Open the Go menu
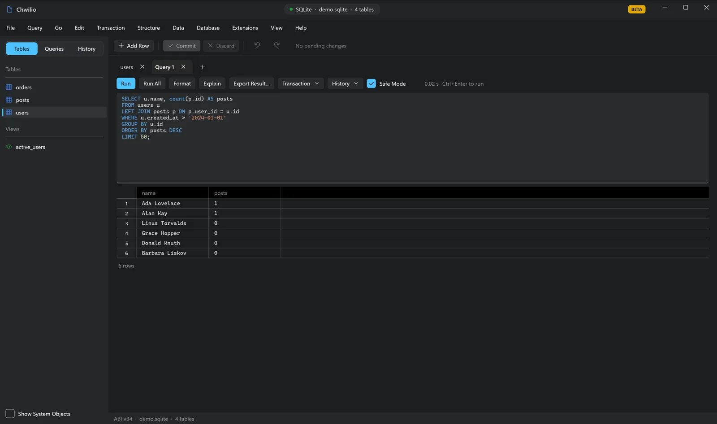This screenshot has height=424, width=717. [58, 28]
